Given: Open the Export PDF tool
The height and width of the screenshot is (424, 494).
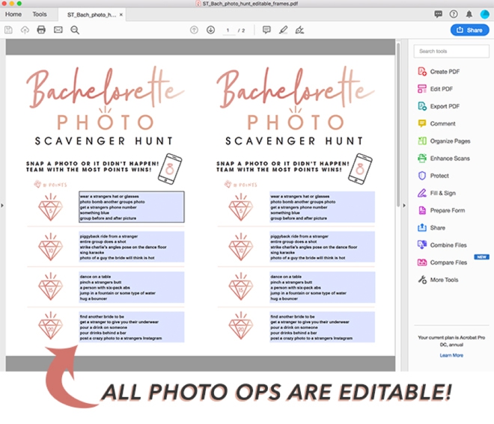Looking at the screenshot, I should coord(439,106).
